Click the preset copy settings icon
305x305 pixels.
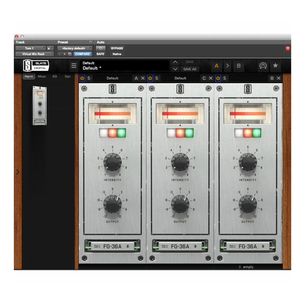pyautogui.click(x=70, y=54)
